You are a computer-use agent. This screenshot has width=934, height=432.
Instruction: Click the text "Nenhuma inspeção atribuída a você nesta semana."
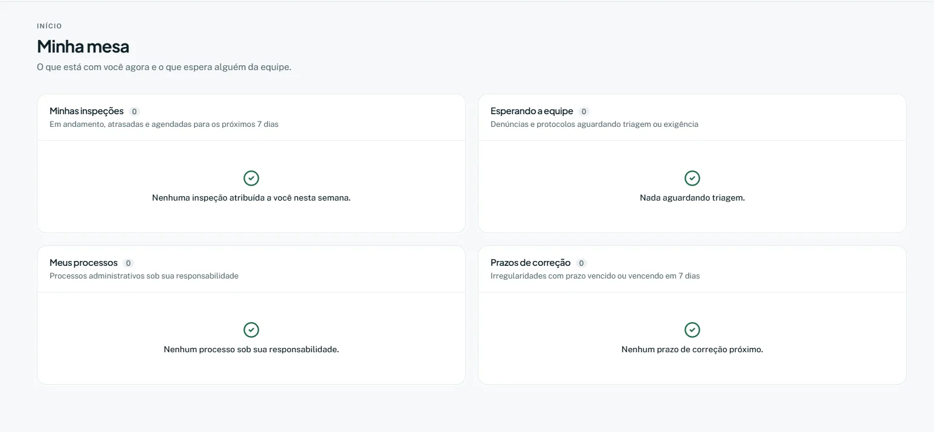pyautogui.click(x=251, y=198)
